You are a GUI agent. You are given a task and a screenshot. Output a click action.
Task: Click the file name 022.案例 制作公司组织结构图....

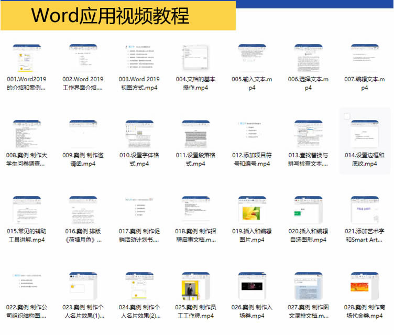tap(26, 311)
